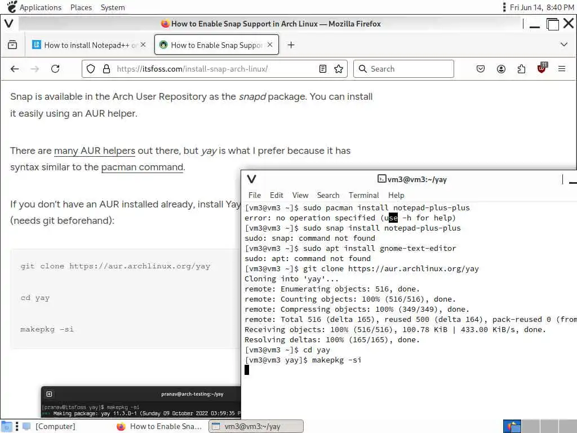
Task: Open tracking protection shield icon
Action: [x=91, y=69]
